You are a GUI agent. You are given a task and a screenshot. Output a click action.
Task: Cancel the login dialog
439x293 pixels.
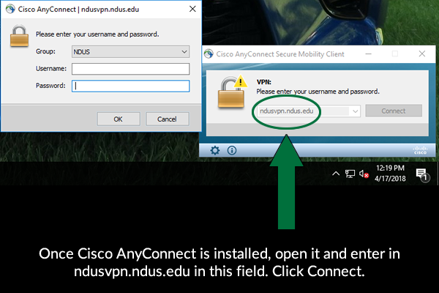[167, 119]
